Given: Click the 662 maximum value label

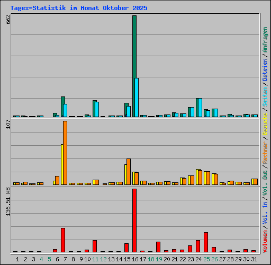Looking at the screenshot, I should click(8, 19).
